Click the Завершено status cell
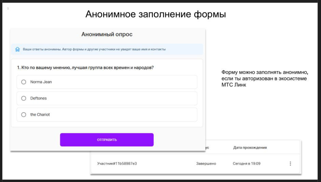This screenshot has width=321, height=182. pos(206,164)
